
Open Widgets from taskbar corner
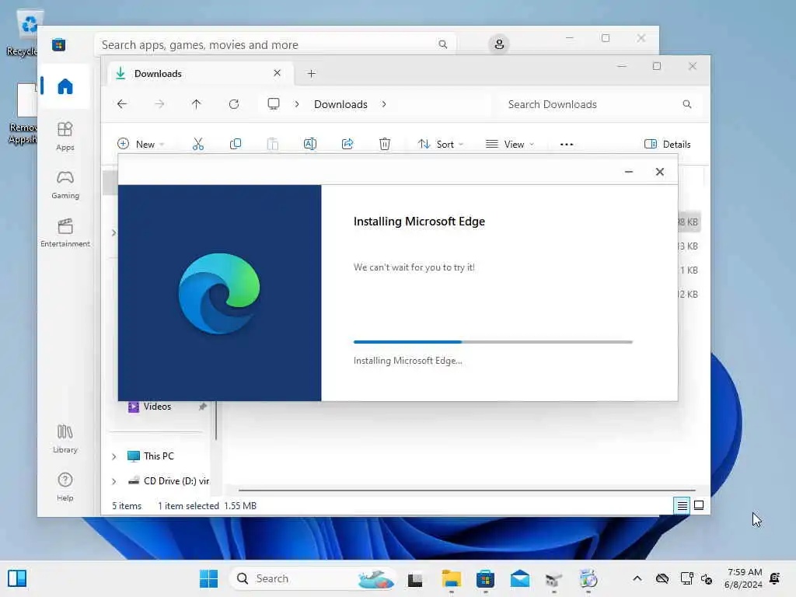coord(17,578)
